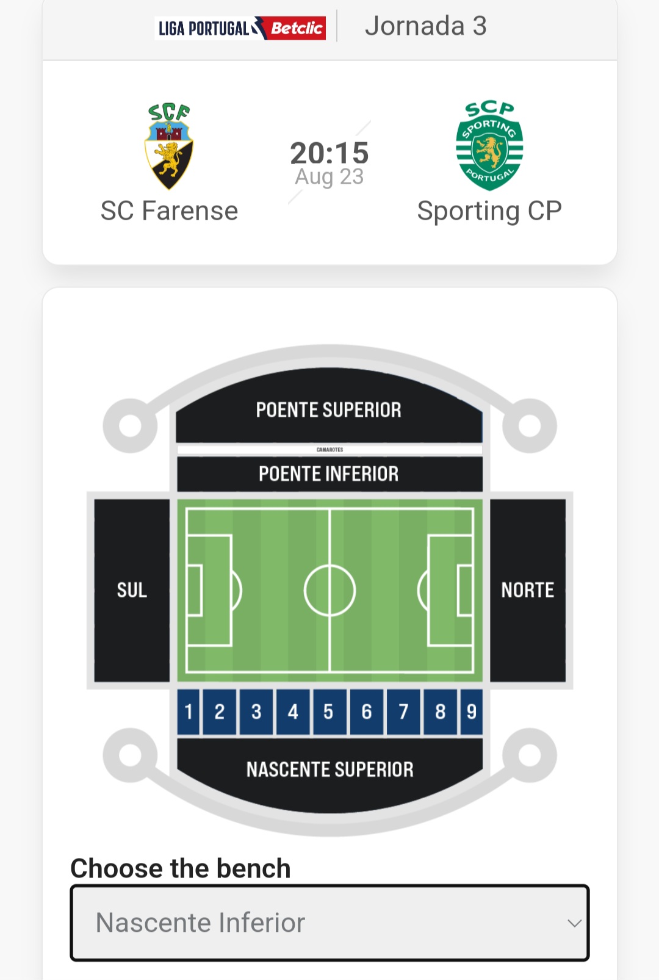Choose blue sector 5
The width and height of the screenshot is (659, 980).
pyautogui.click(x=329, y=712)
